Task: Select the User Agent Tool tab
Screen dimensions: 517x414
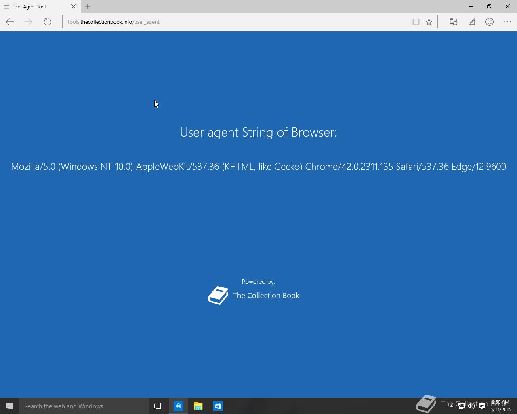Action: [x=40, y=6]
